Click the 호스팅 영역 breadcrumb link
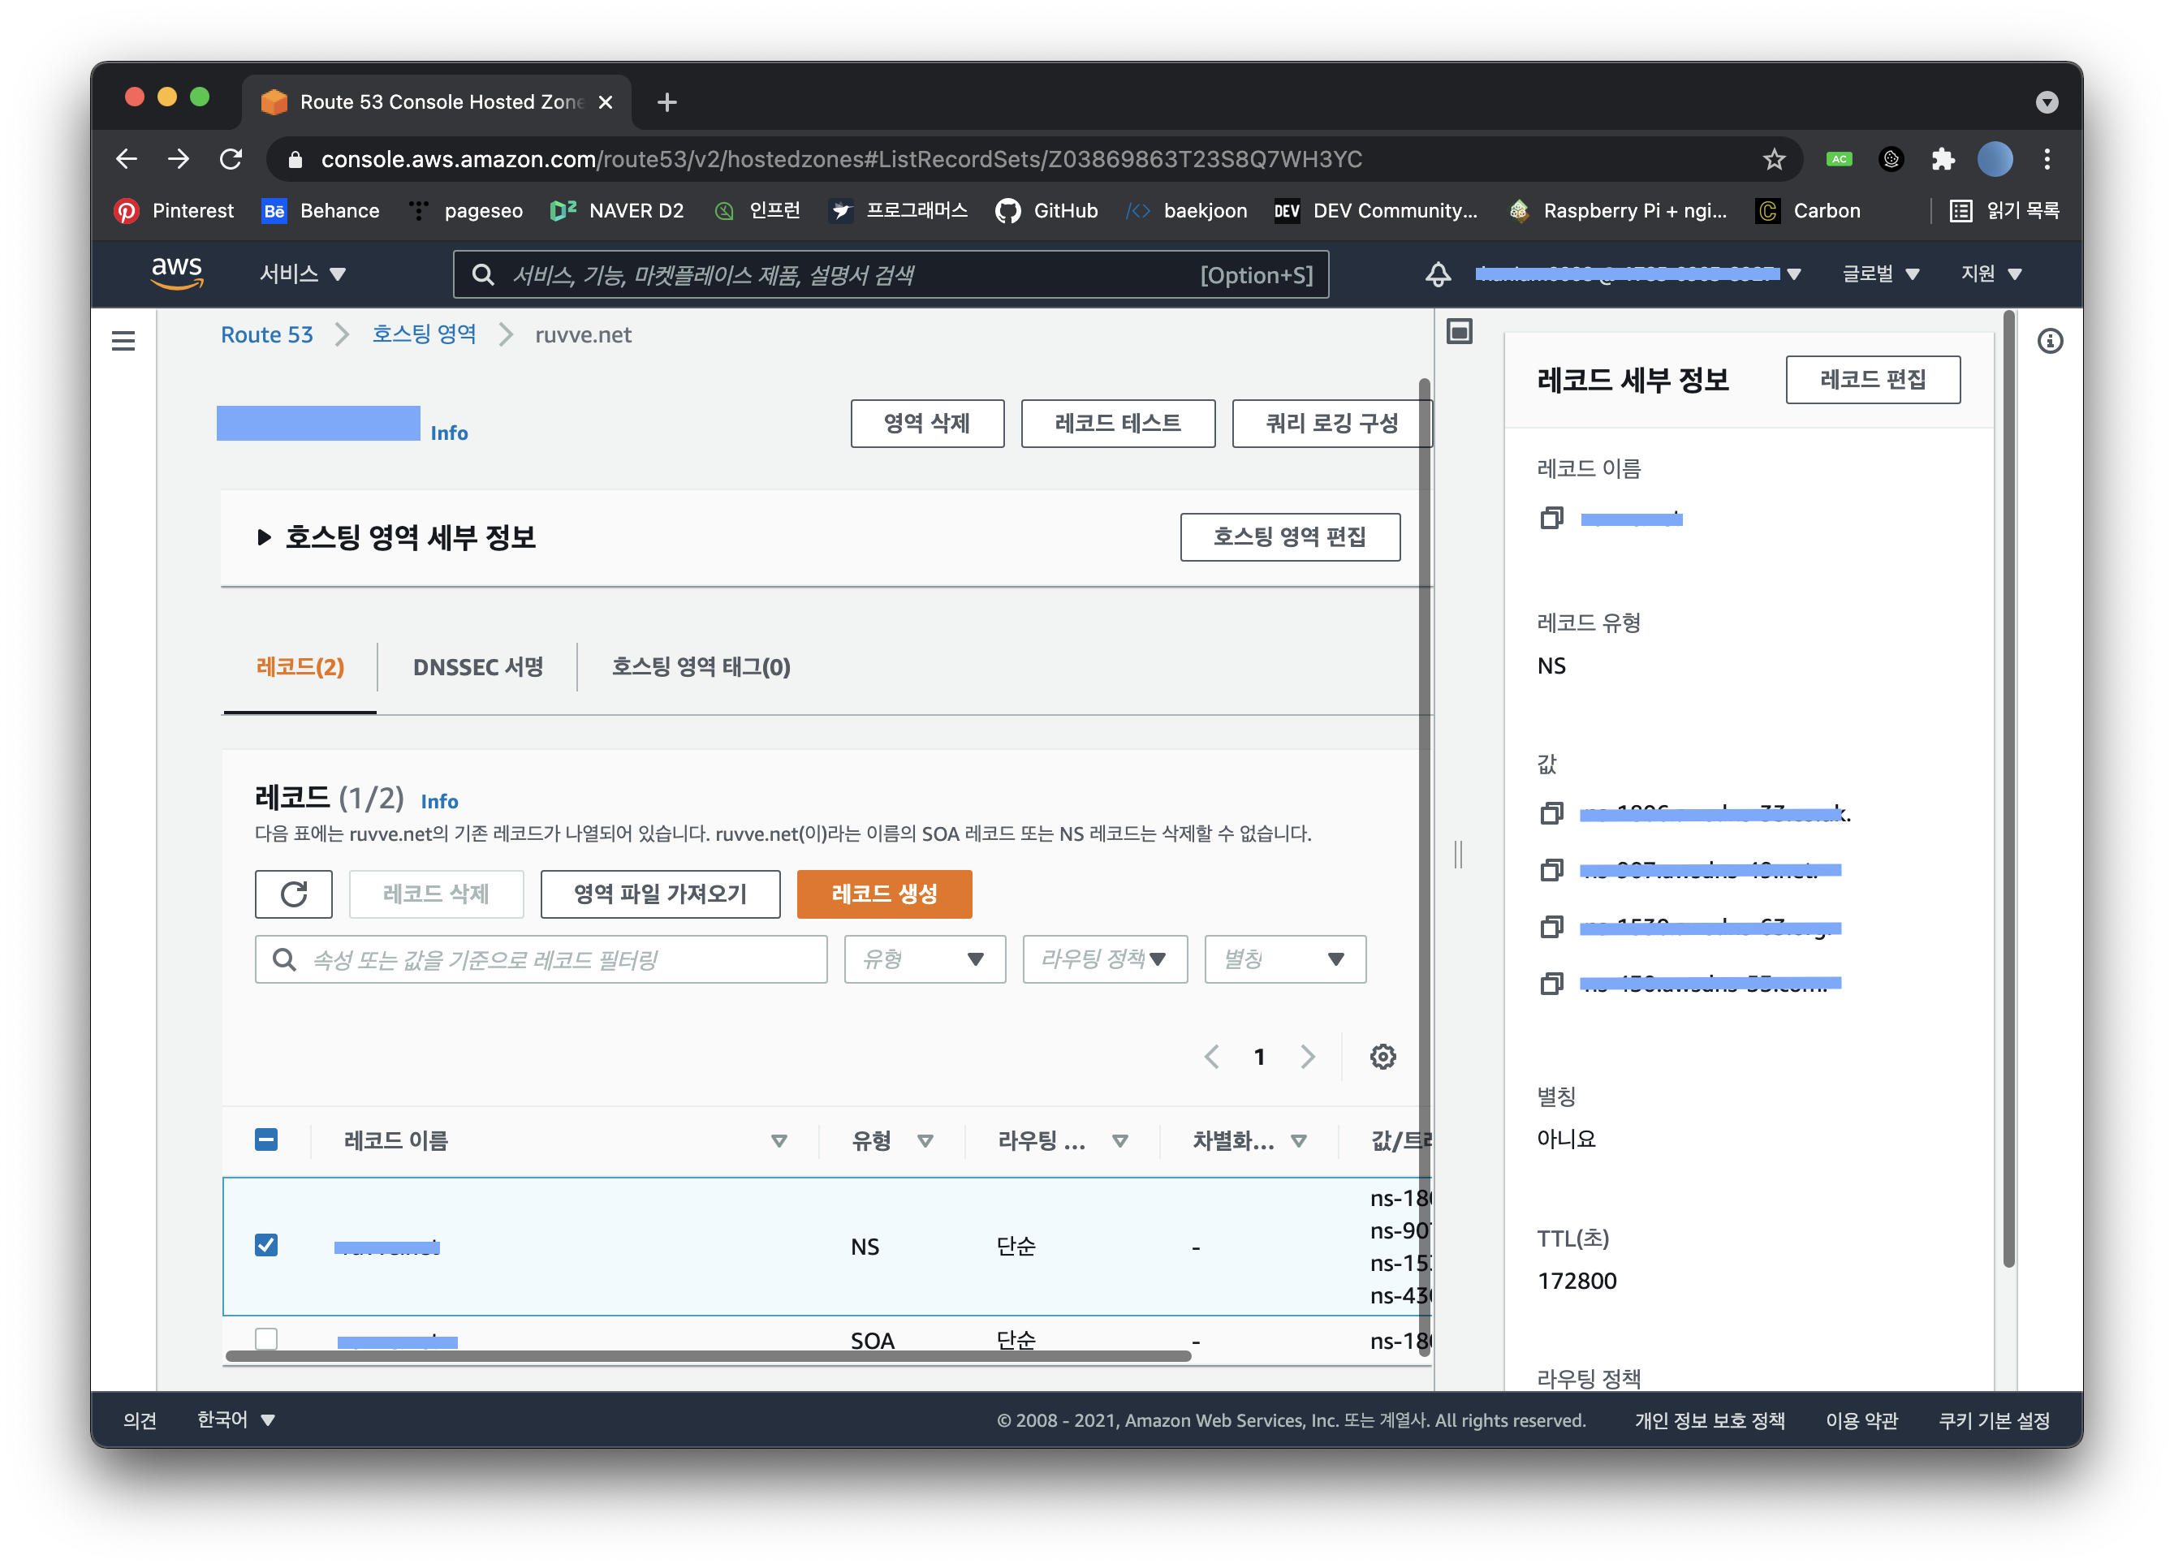The width and height of the screenshot is (2174, 1568). (424, 334)
